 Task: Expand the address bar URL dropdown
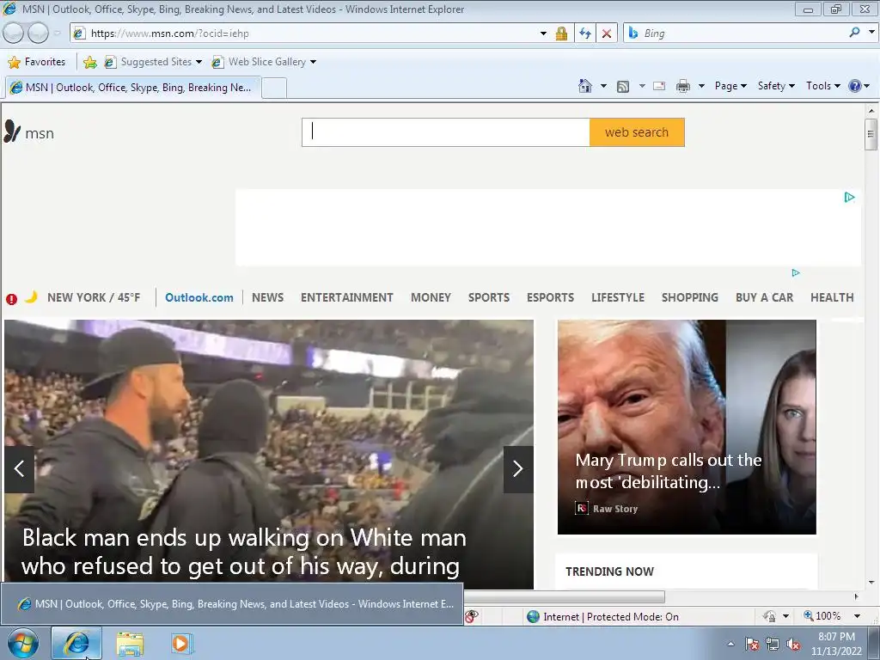point(543,34)
